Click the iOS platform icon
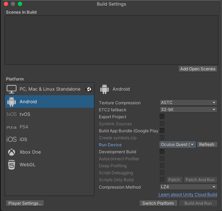The width and height of the screenshot is (222, 211). click(x=12, y=140)
